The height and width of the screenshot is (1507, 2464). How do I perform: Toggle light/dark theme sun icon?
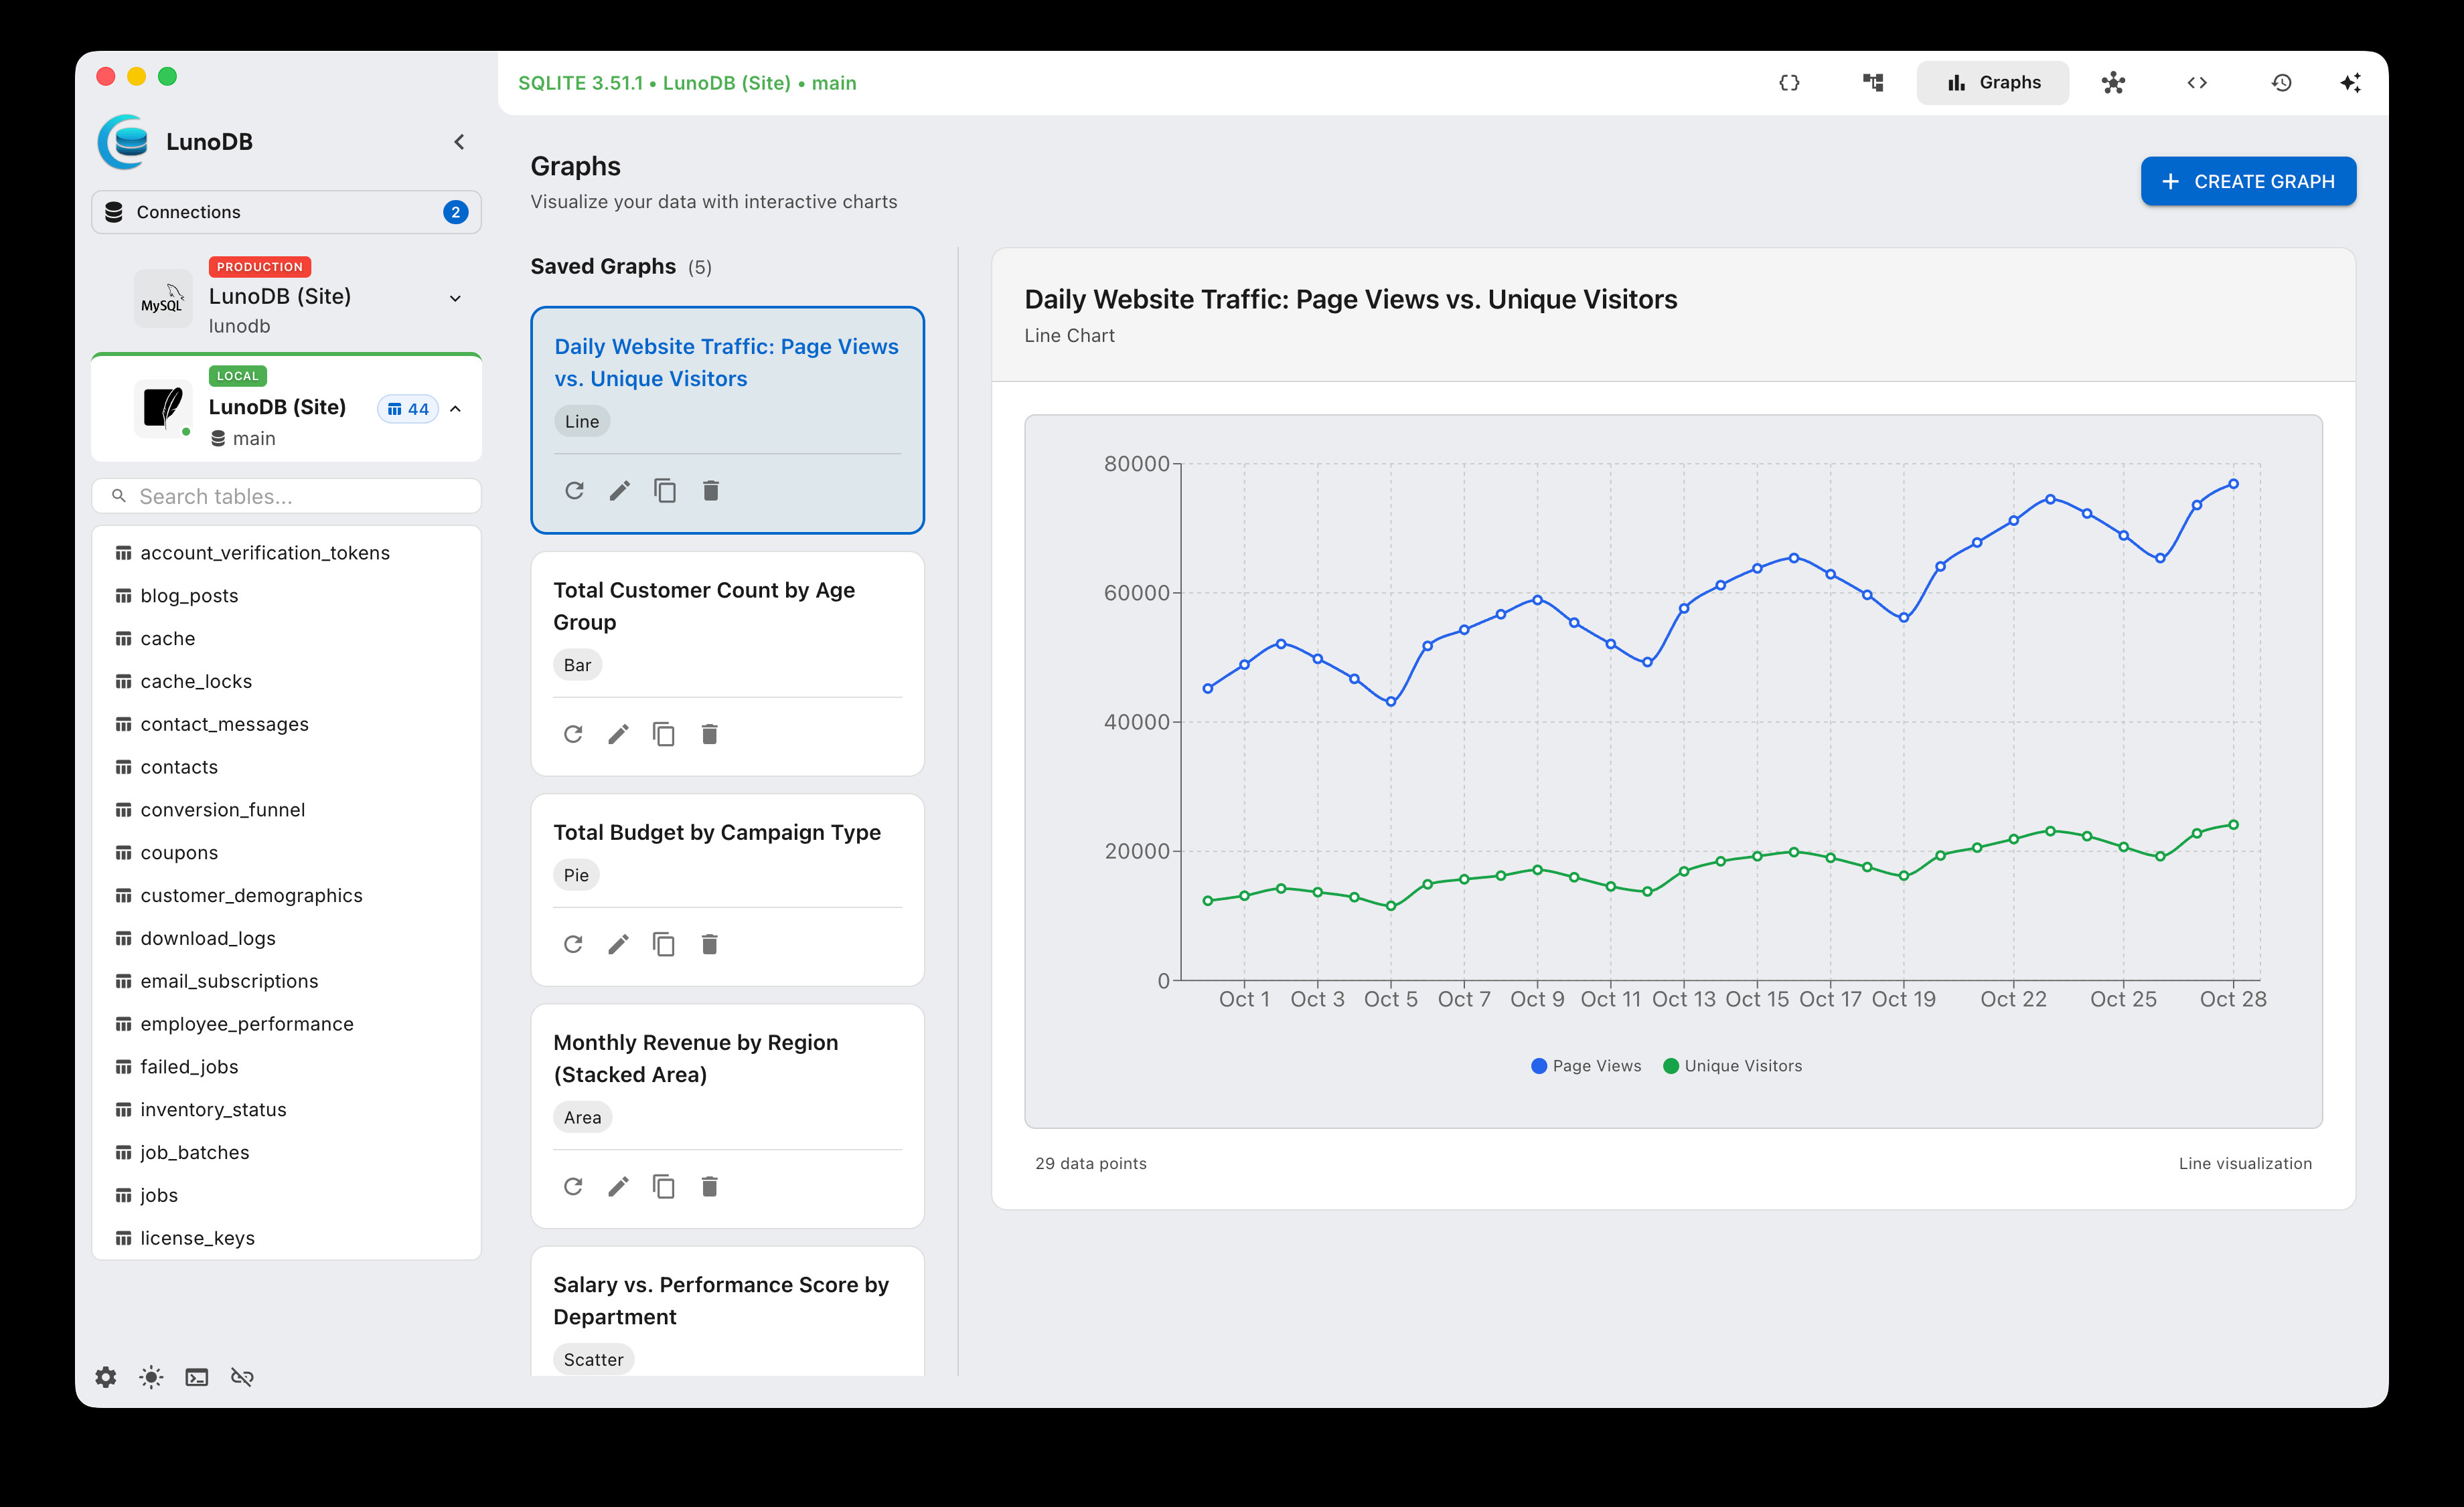(x=151, y=1377)
